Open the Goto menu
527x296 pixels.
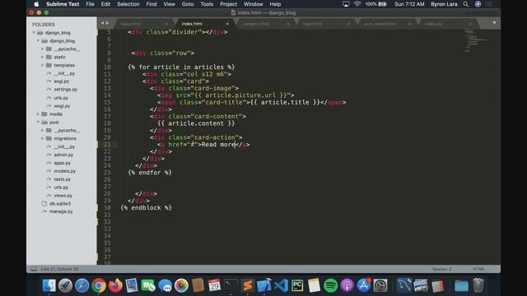click(x=188, y=4)
